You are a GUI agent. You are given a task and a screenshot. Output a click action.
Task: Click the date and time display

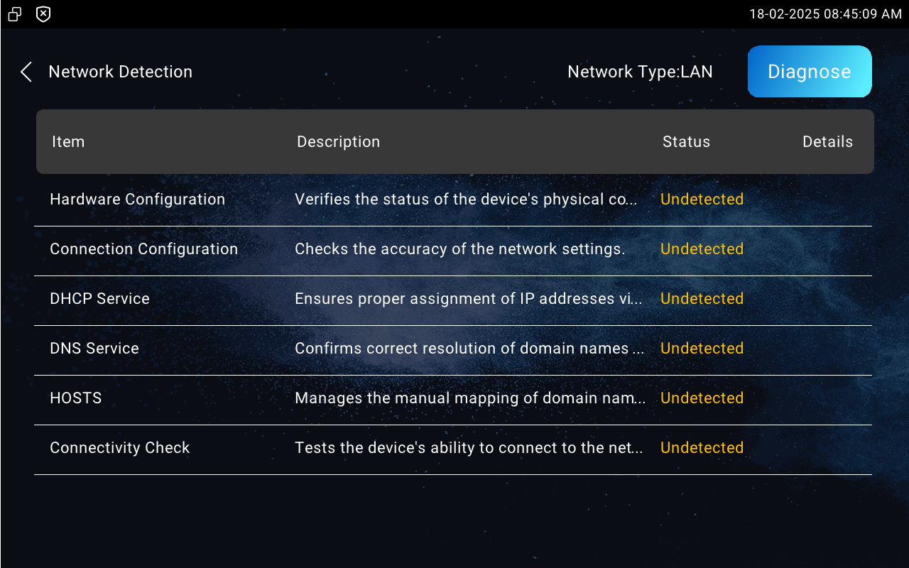825,13
